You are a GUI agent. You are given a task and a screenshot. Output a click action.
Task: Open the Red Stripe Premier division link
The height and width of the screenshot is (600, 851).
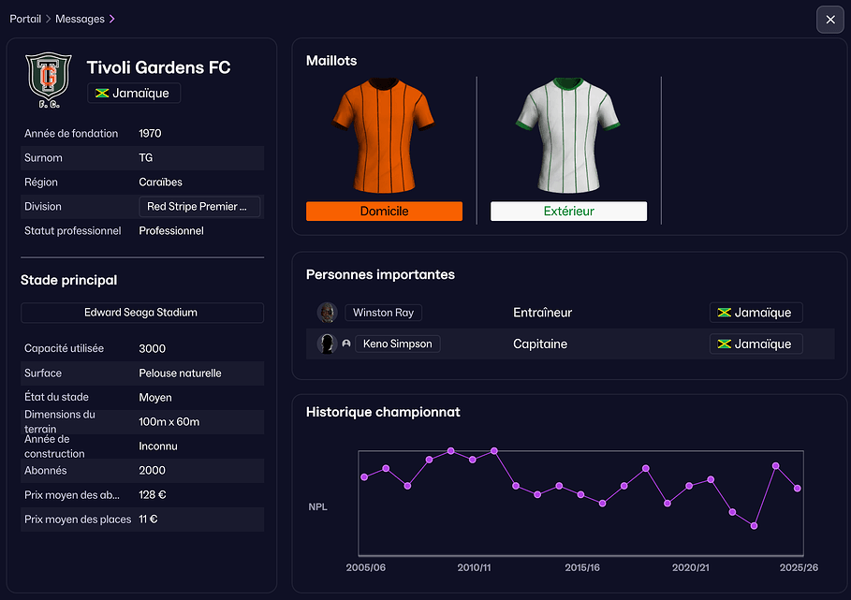click(x=199, y=207)
